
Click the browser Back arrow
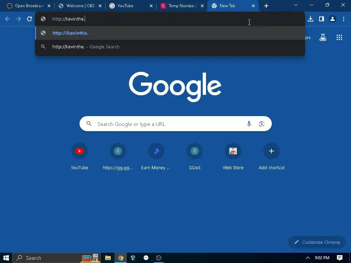coord(8,19)
